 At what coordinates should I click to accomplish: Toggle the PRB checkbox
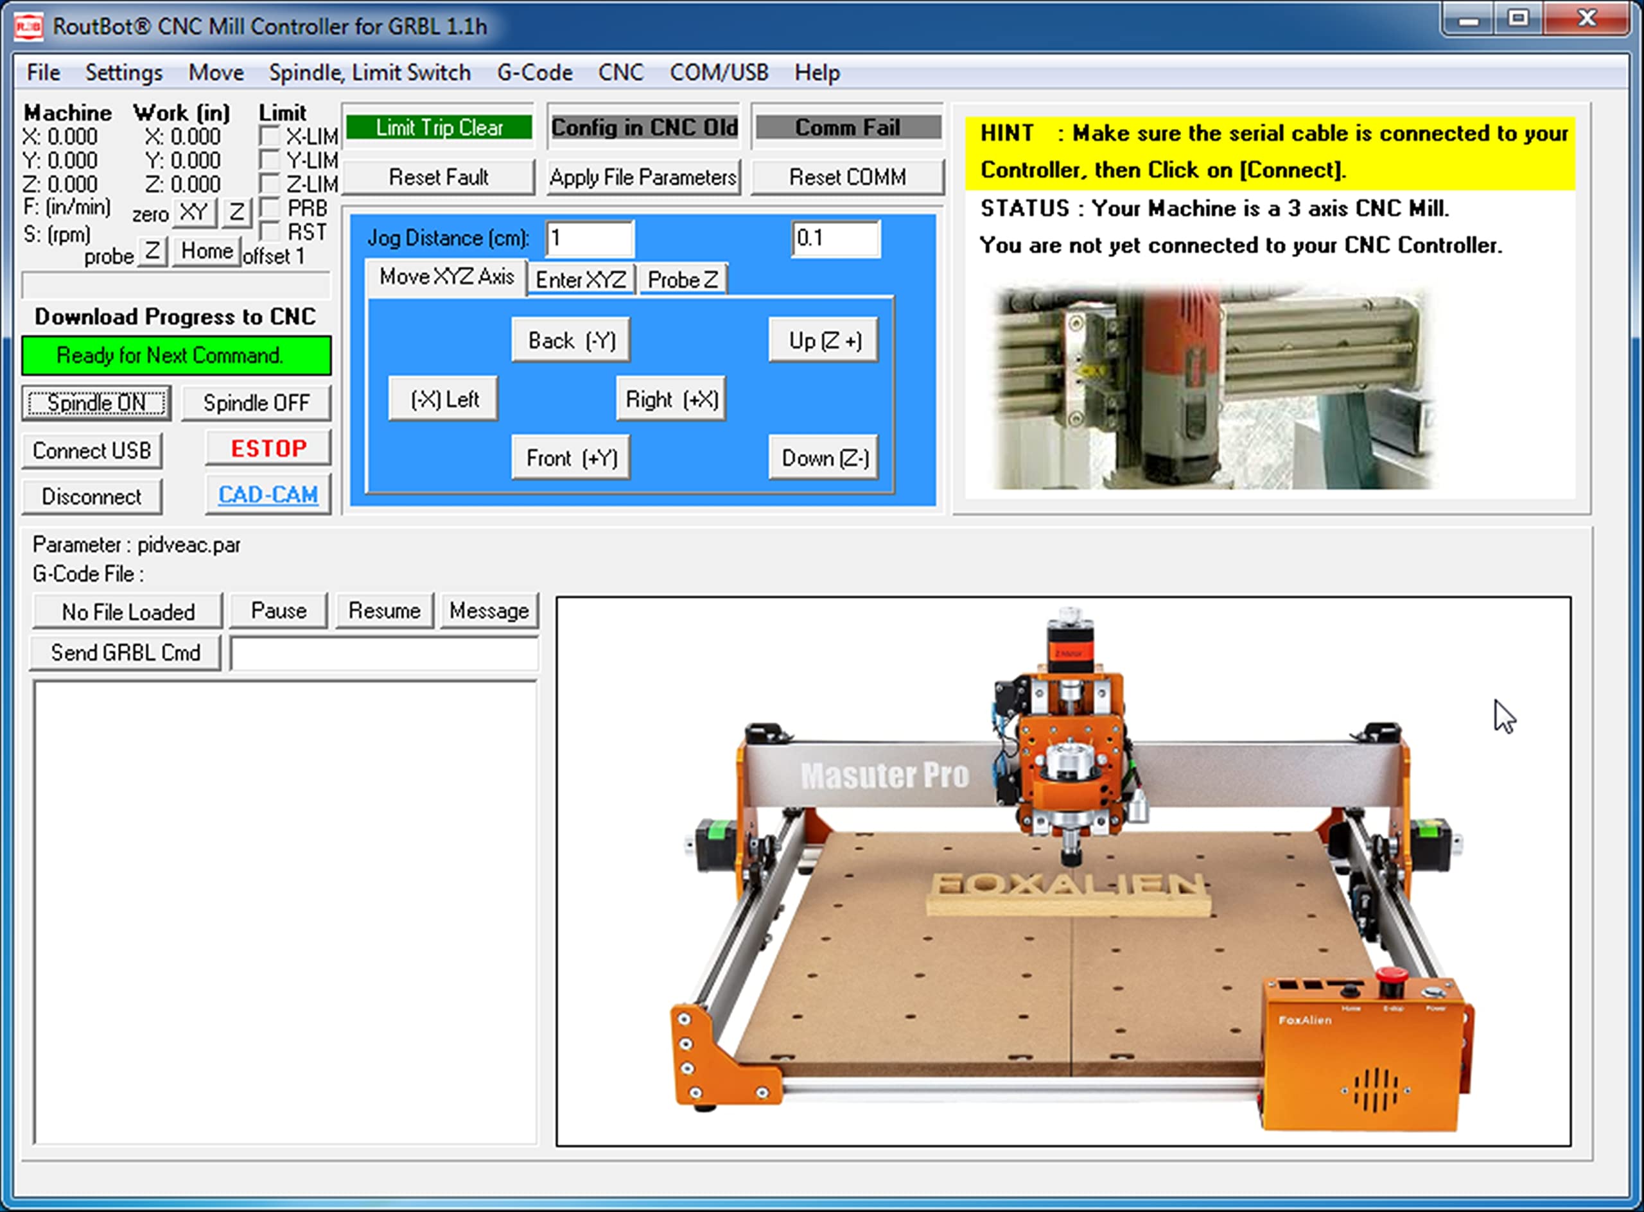point(269,207)
